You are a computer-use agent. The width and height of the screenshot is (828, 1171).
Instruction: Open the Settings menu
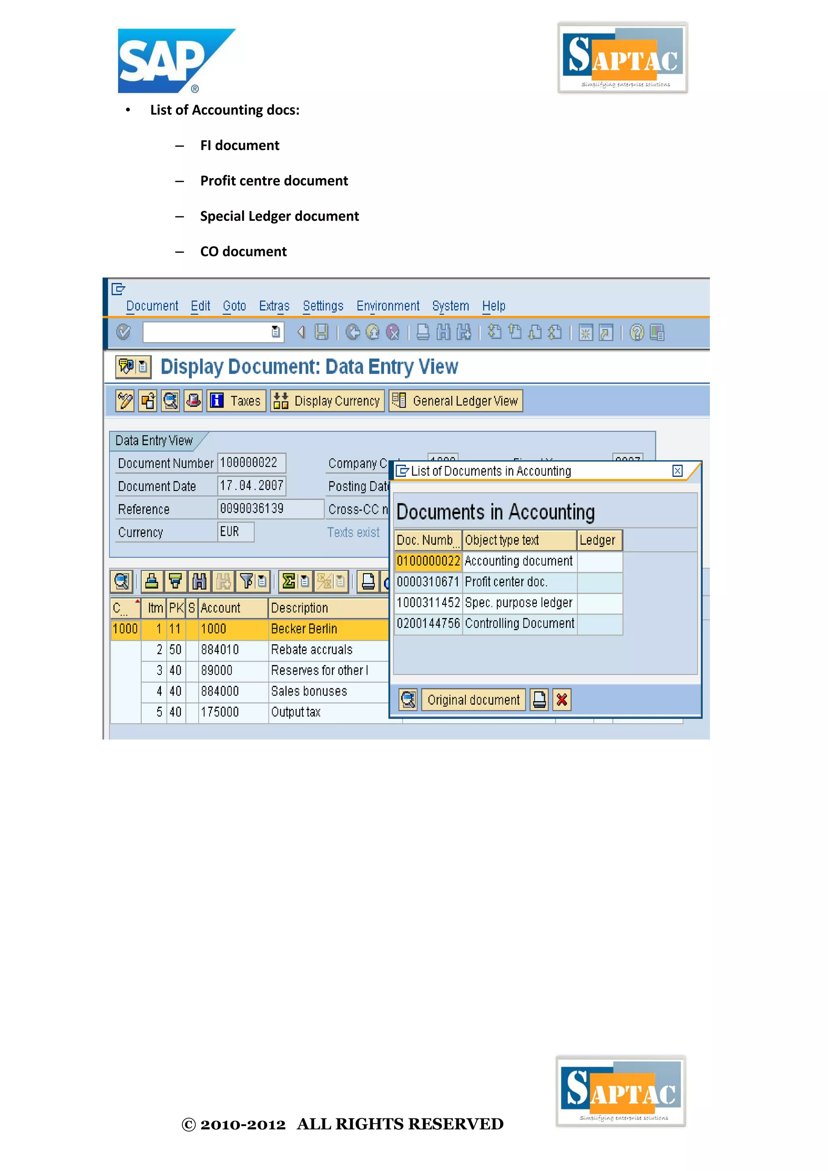[323, 306]
